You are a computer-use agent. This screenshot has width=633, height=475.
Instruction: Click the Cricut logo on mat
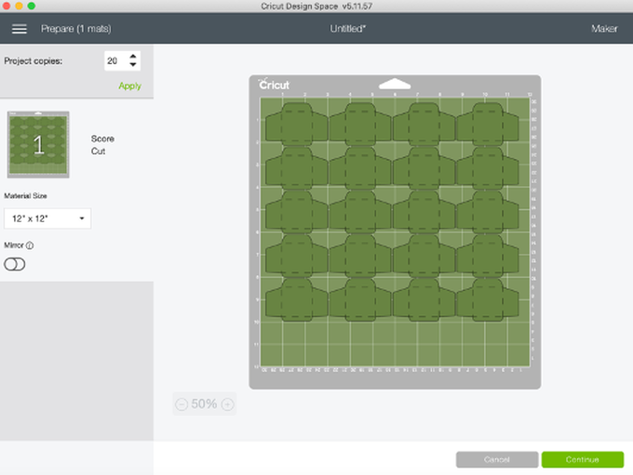click(275, 85)
